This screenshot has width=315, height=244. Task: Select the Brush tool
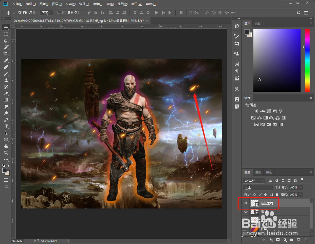(6, 74)
